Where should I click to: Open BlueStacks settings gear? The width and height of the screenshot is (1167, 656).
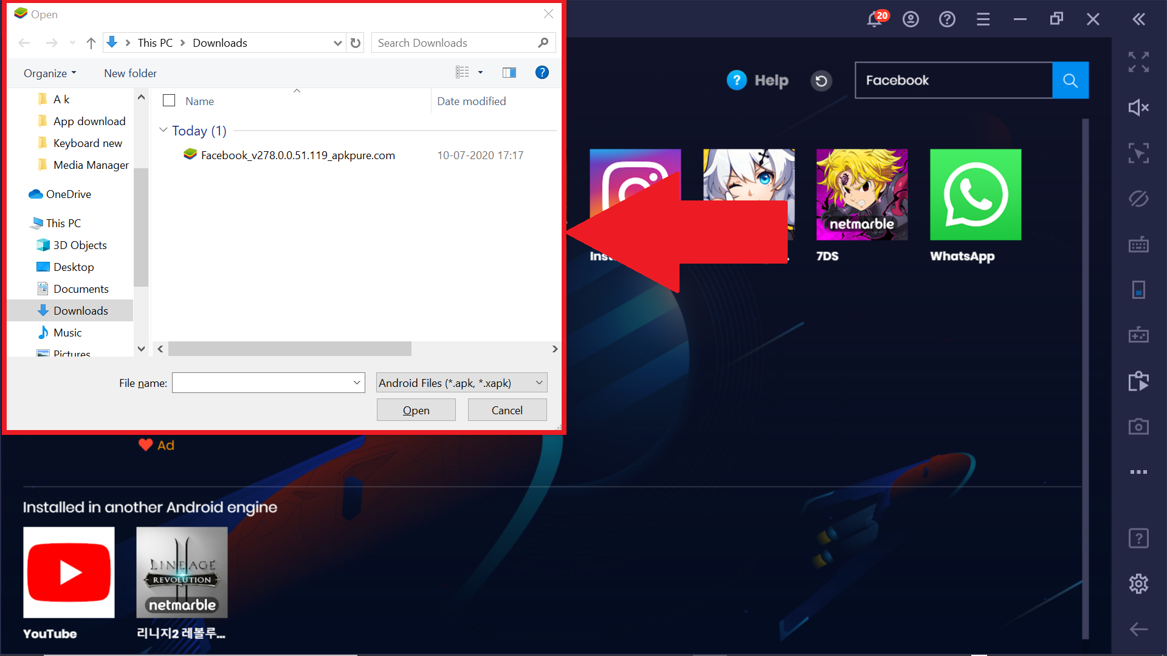pyautogui.click(x=1138, y=584)
